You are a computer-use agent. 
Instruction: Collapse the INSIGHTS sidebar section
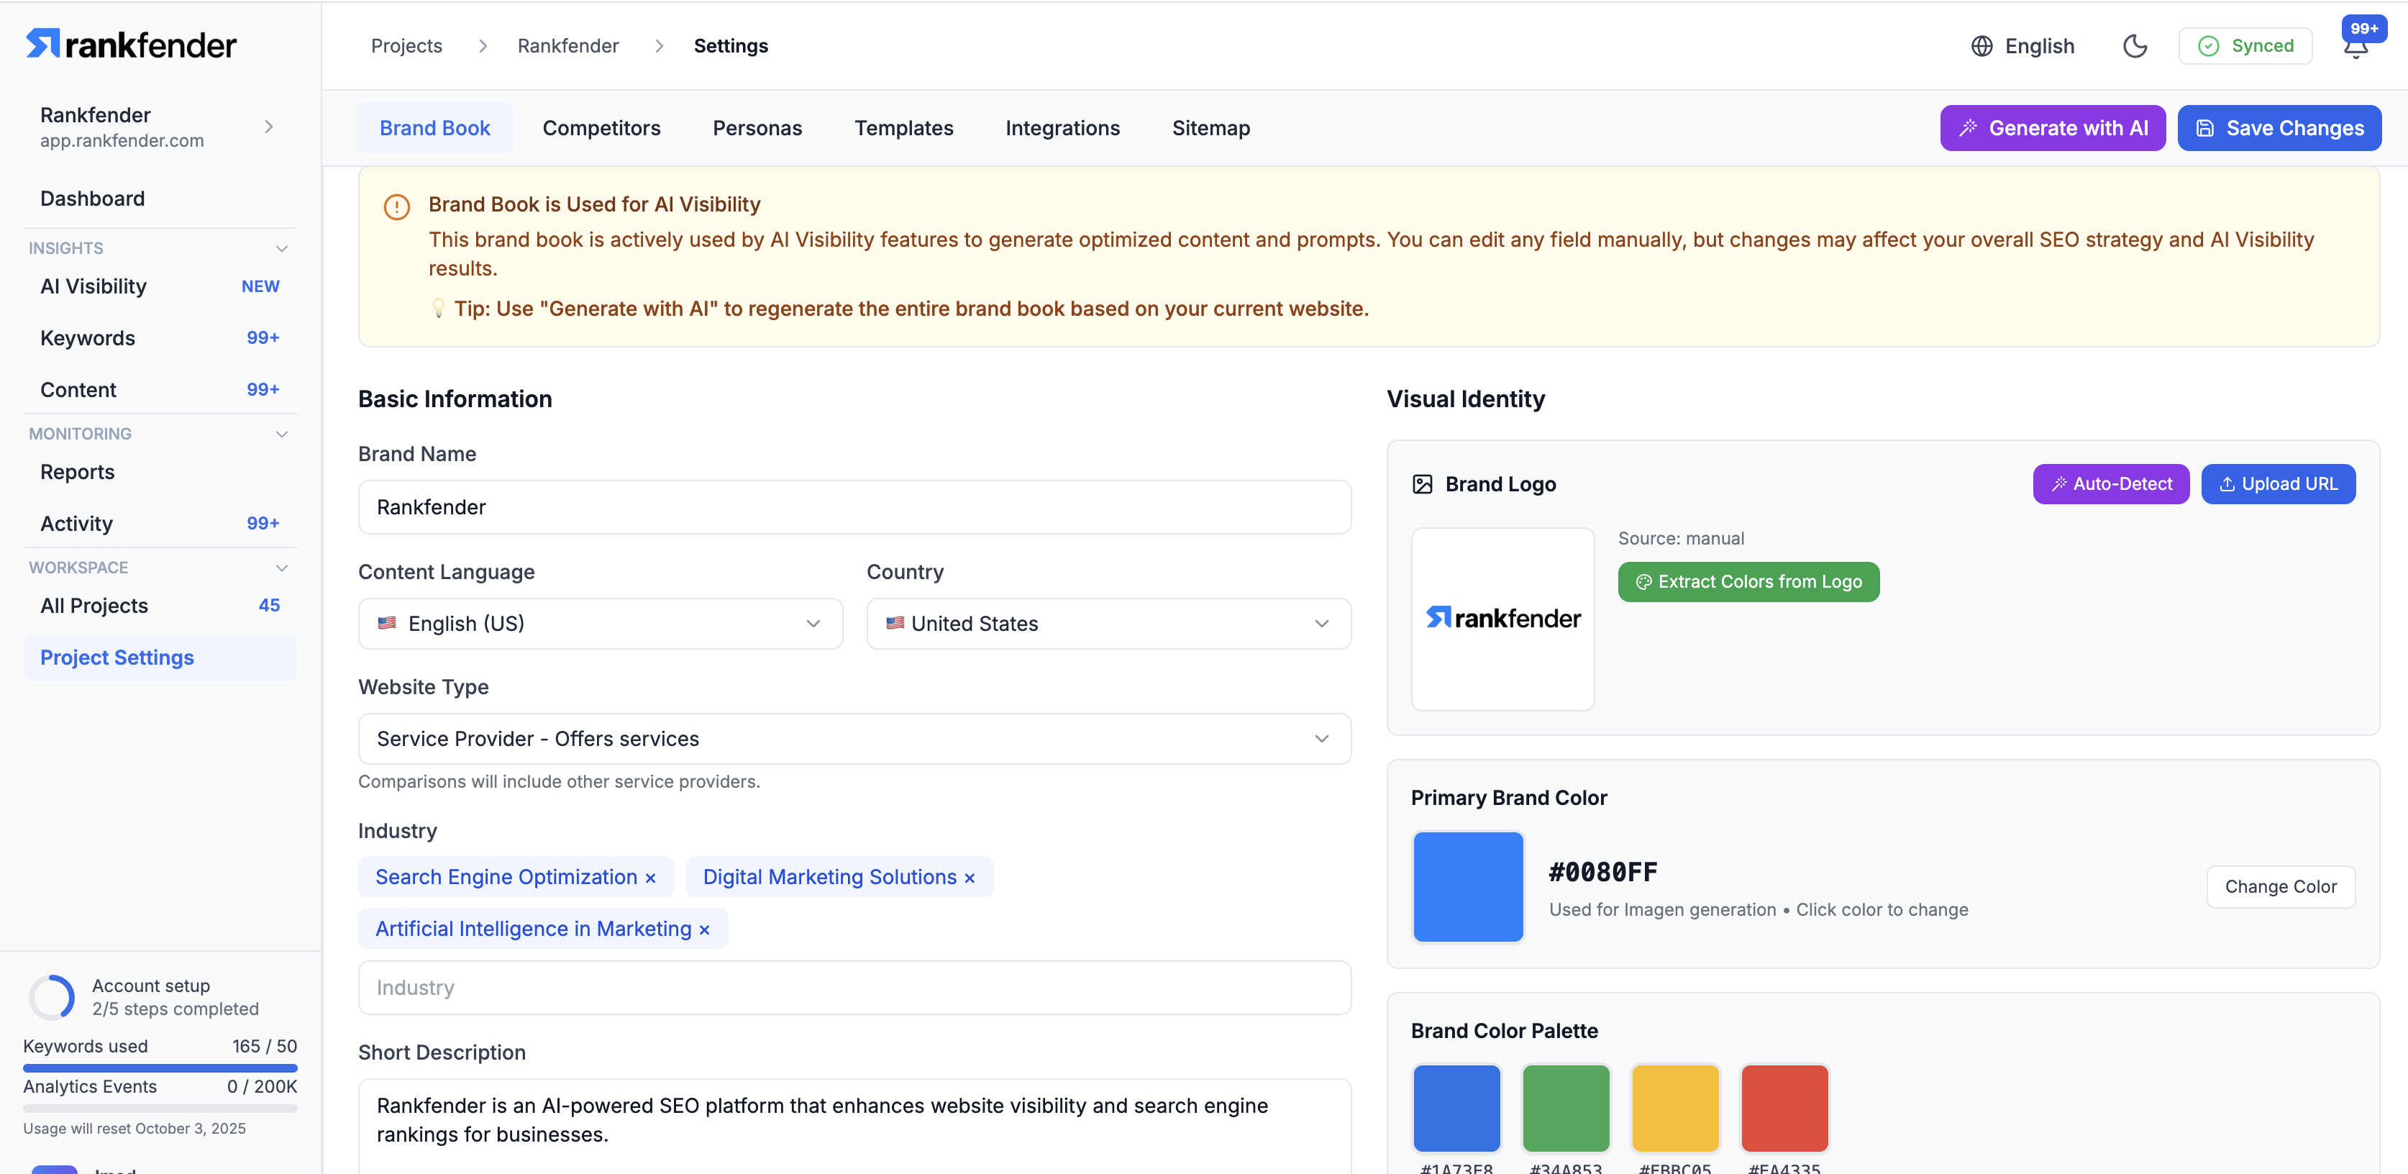[281, 247]
